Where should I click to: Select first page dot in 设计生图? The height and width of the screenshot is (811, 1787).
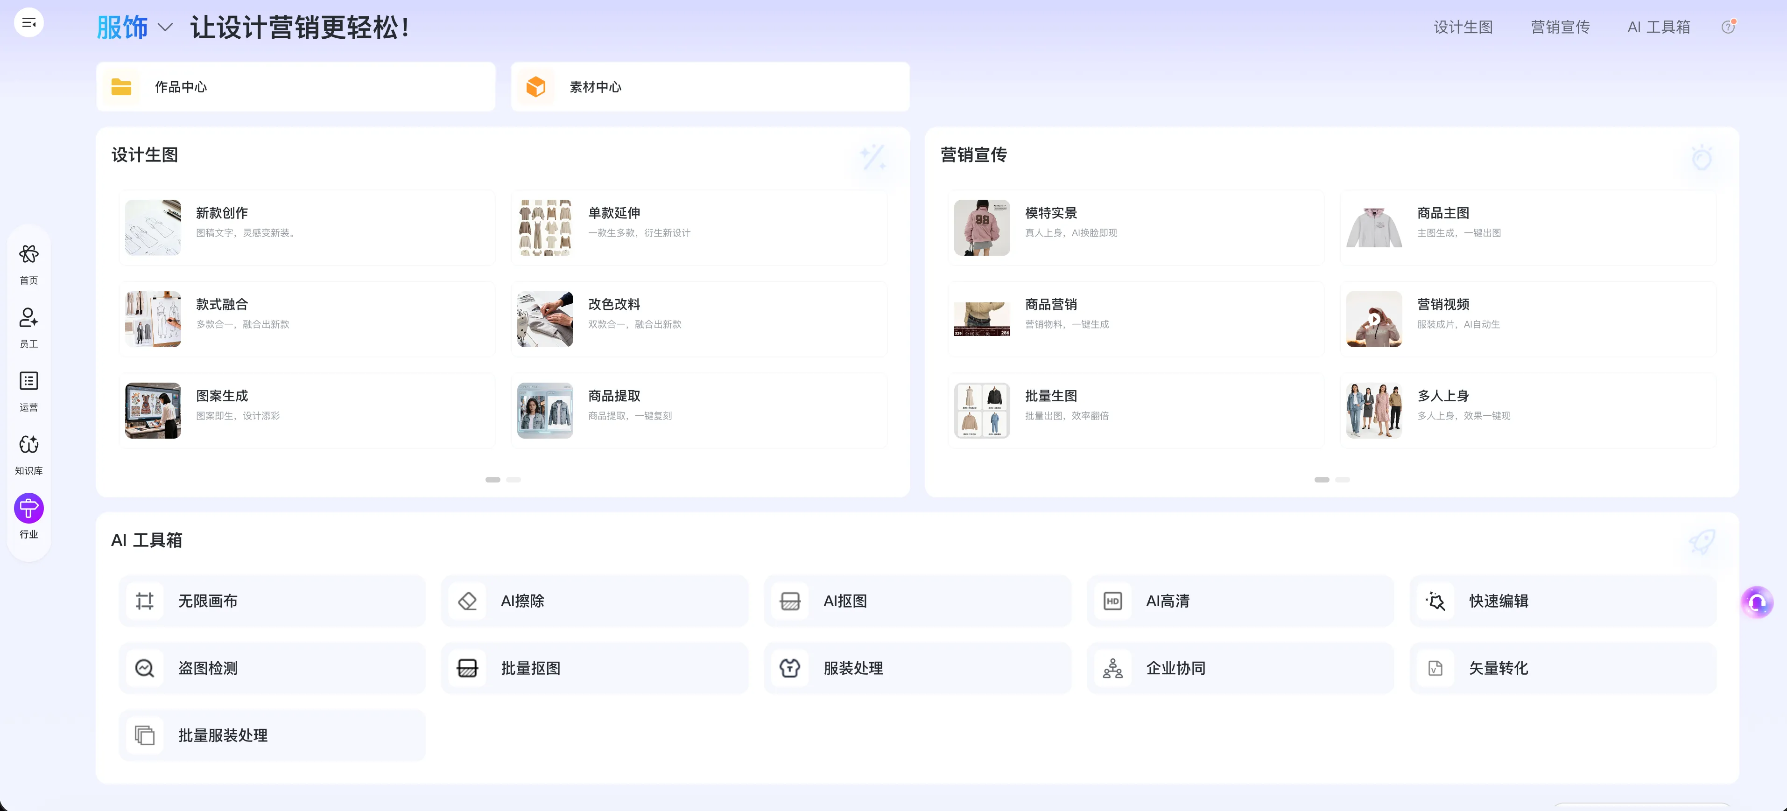492,480
